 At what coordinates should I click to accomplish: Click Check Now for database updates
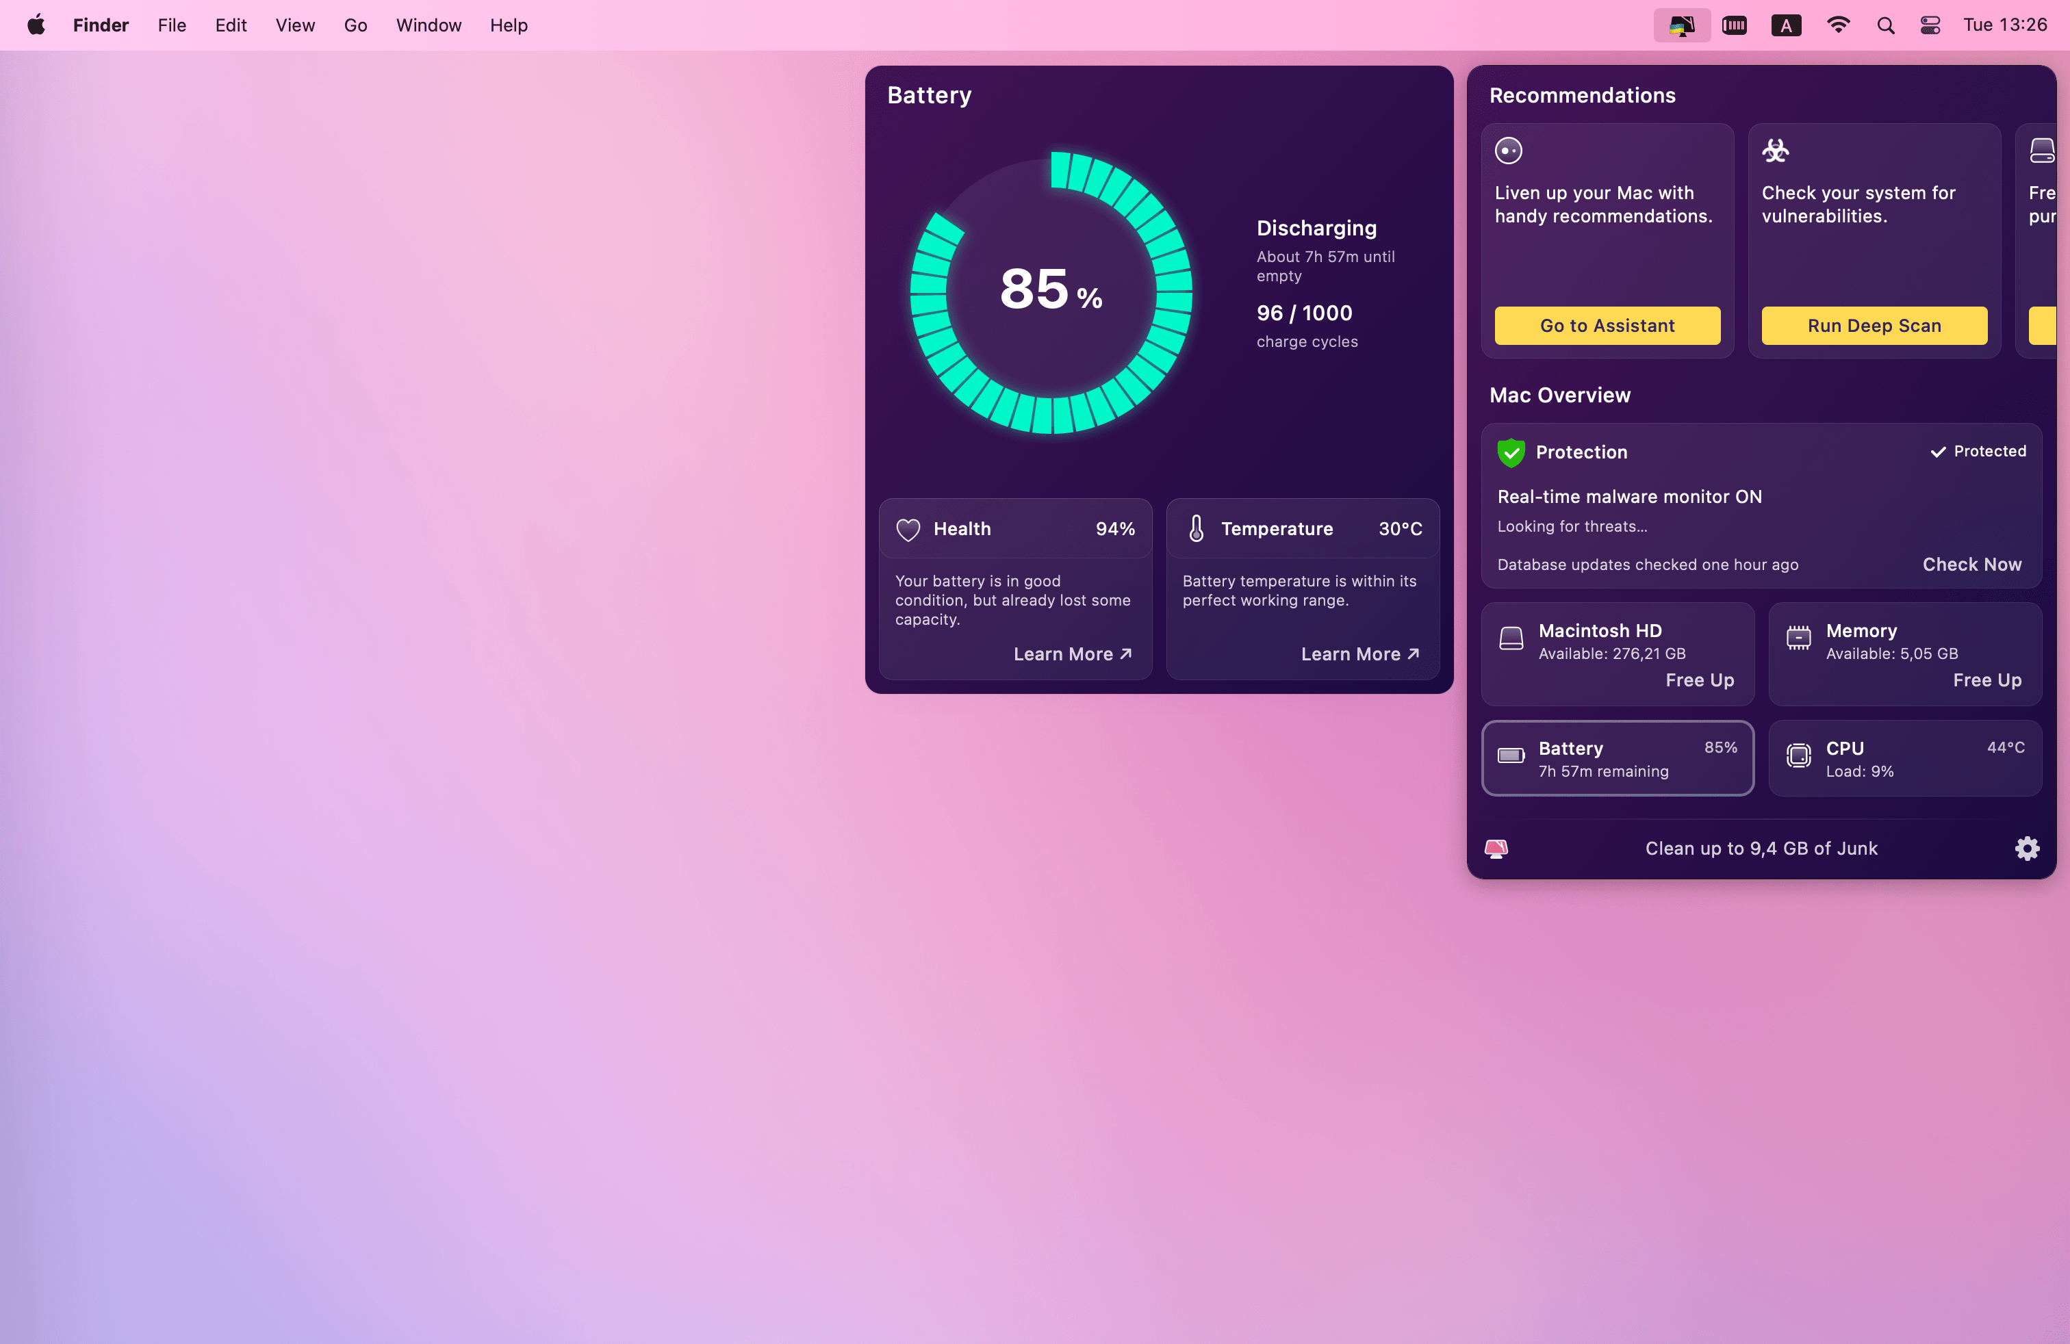(1971, 564)
